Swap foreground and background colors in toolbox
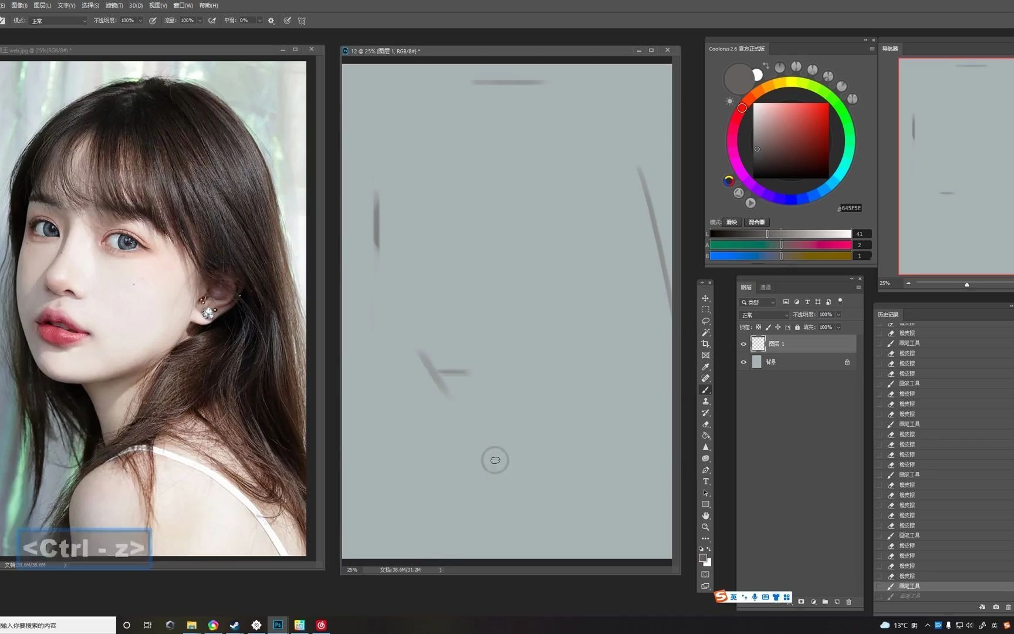 (709, 549)
